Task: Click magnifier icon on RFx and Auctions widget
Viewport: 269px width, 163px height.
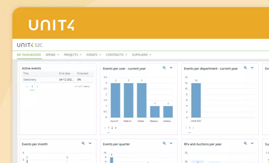Action: (245, 143)
